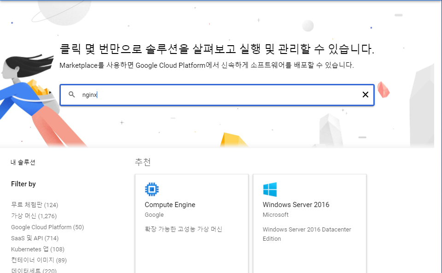This screenshot has width=442, height=273.
Task: Focus the nginx search input field
Action: [x=217, y=95]
